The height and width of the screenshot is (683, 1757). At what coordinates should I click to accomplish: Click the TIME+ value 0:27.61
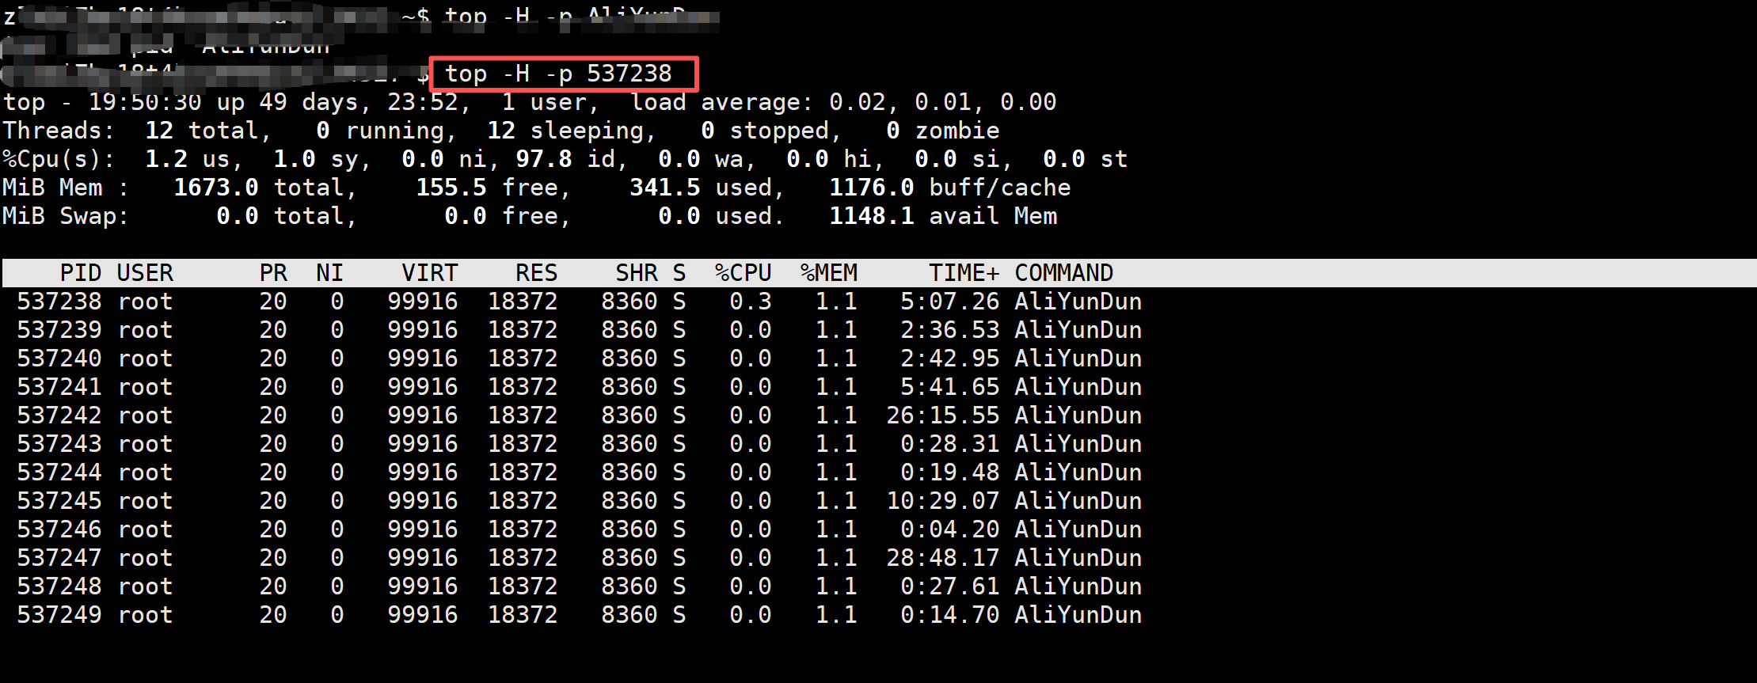pyautogui.click(x=949, y=586)
